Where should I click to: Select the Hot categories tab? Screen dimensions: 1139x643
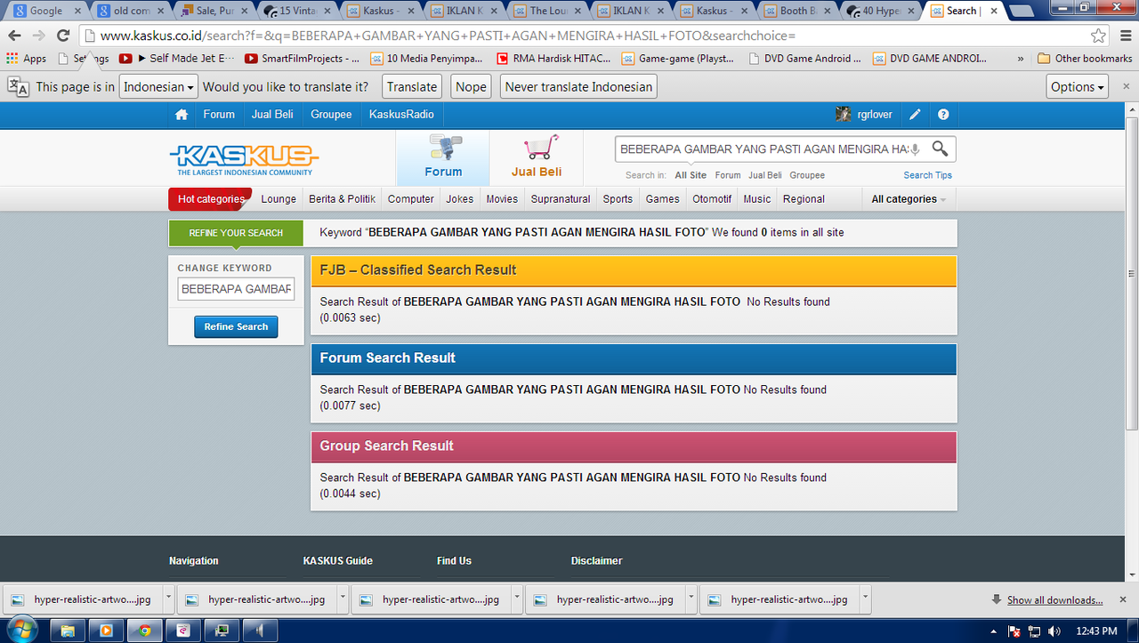(210, 199)
